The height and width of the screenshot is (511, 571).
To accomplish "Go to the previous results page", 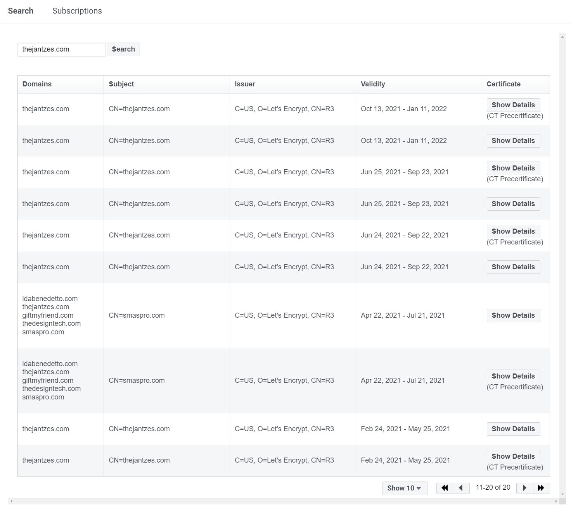I will (x=461, y=488).
